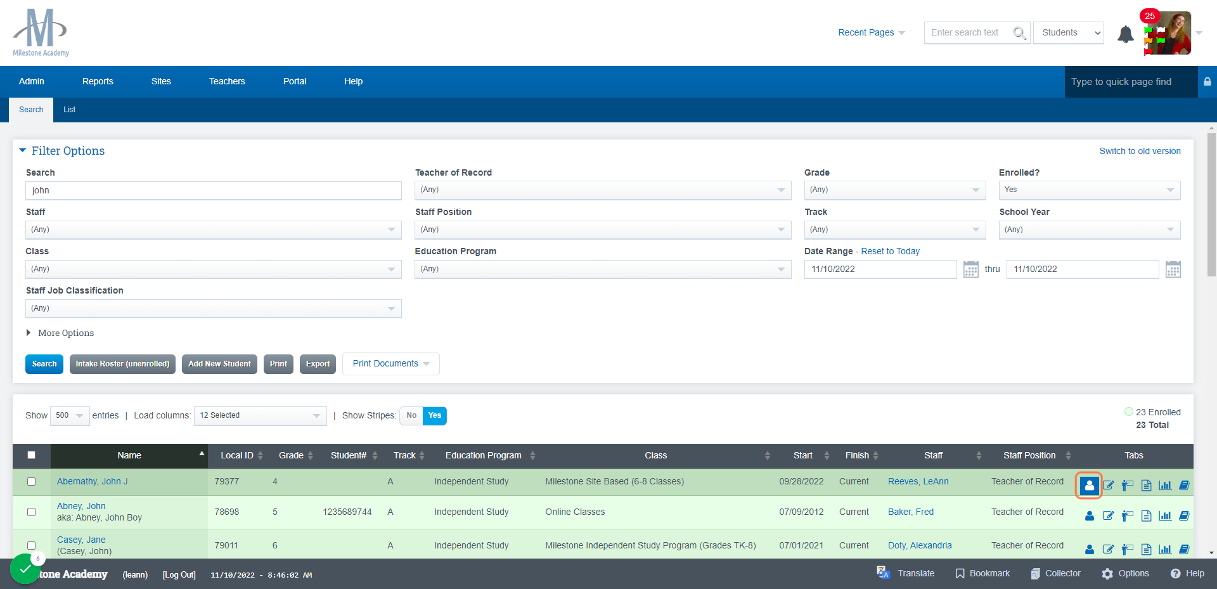Open the Grade filter dropdown
This screenshot has width=1217, height=589.
895,190
